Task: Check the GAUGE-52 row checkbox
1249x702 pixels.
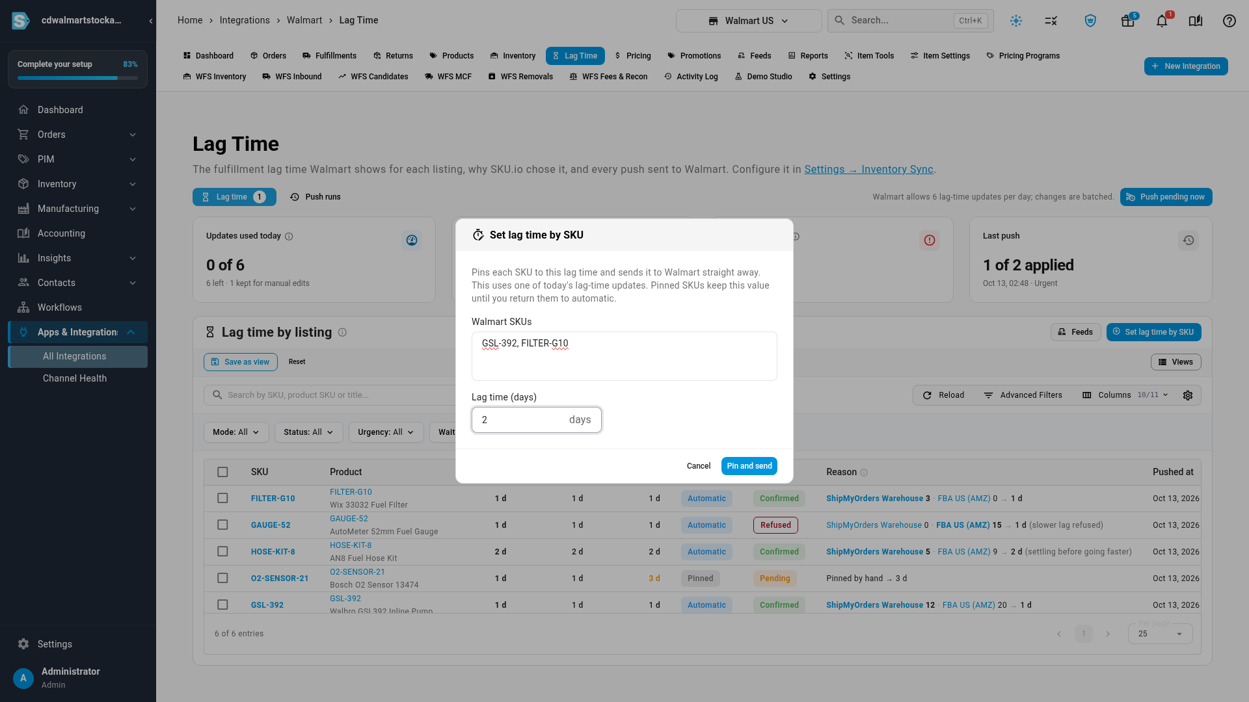Action: click(x=222, y=525)
